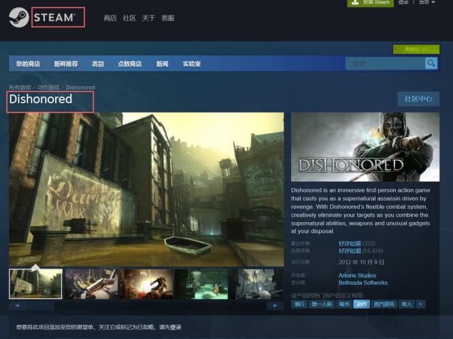Follow the 动作游戏 breadcrumb link
The width and height of the screenshot is (453, 339).
pos(48,87)
